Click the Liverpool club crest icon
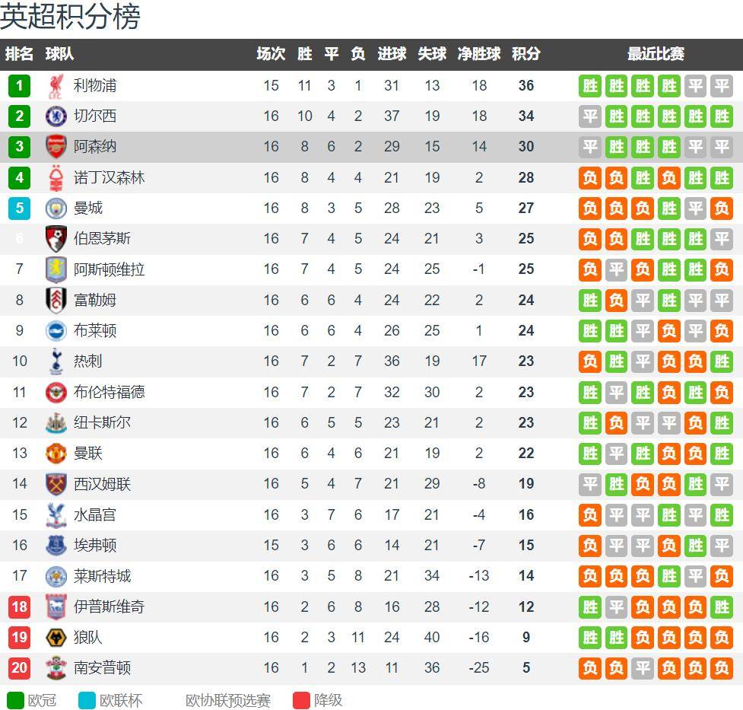 (x=56, y=86)
